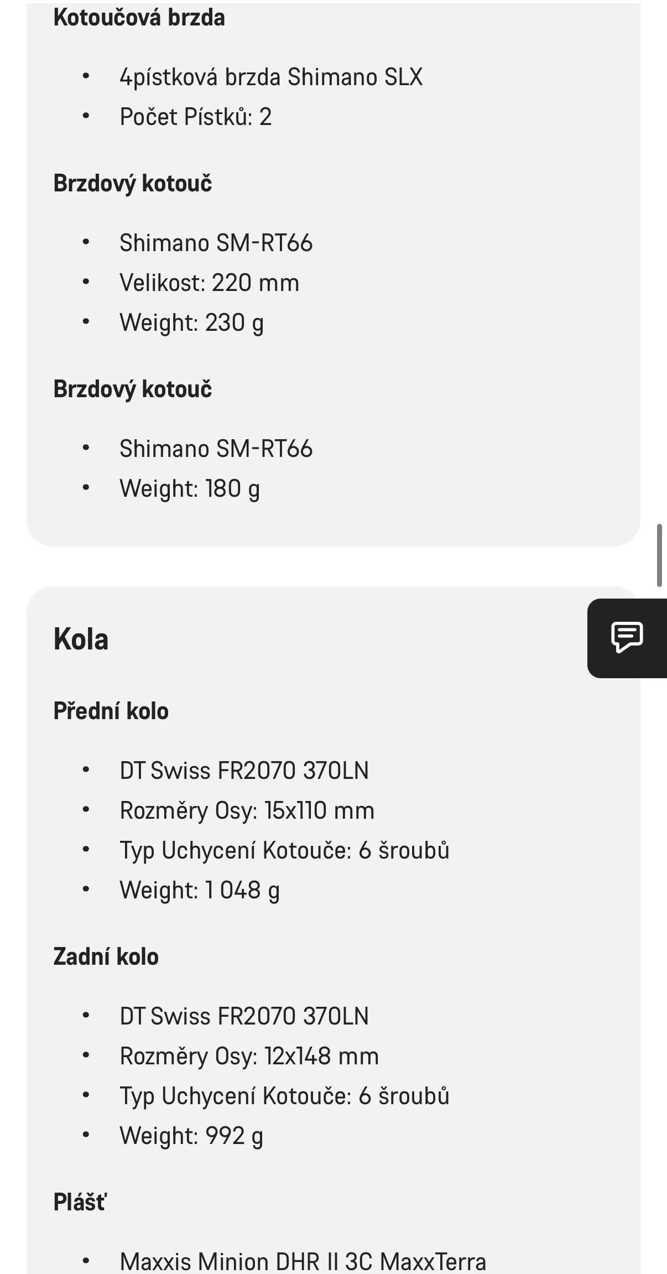Viewport: 667px width, 1274px height.
Task: Click the Weight: 230 g entry
Action: pyautogui.click(x=191, y=323)
